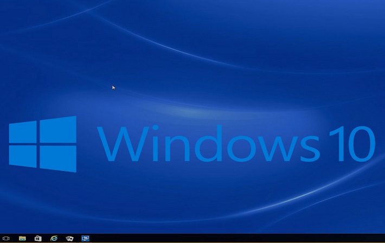Click the Windows logo on the wallpaper
Image resolution: width=385 pixels, height=243 pixels.
42,144
